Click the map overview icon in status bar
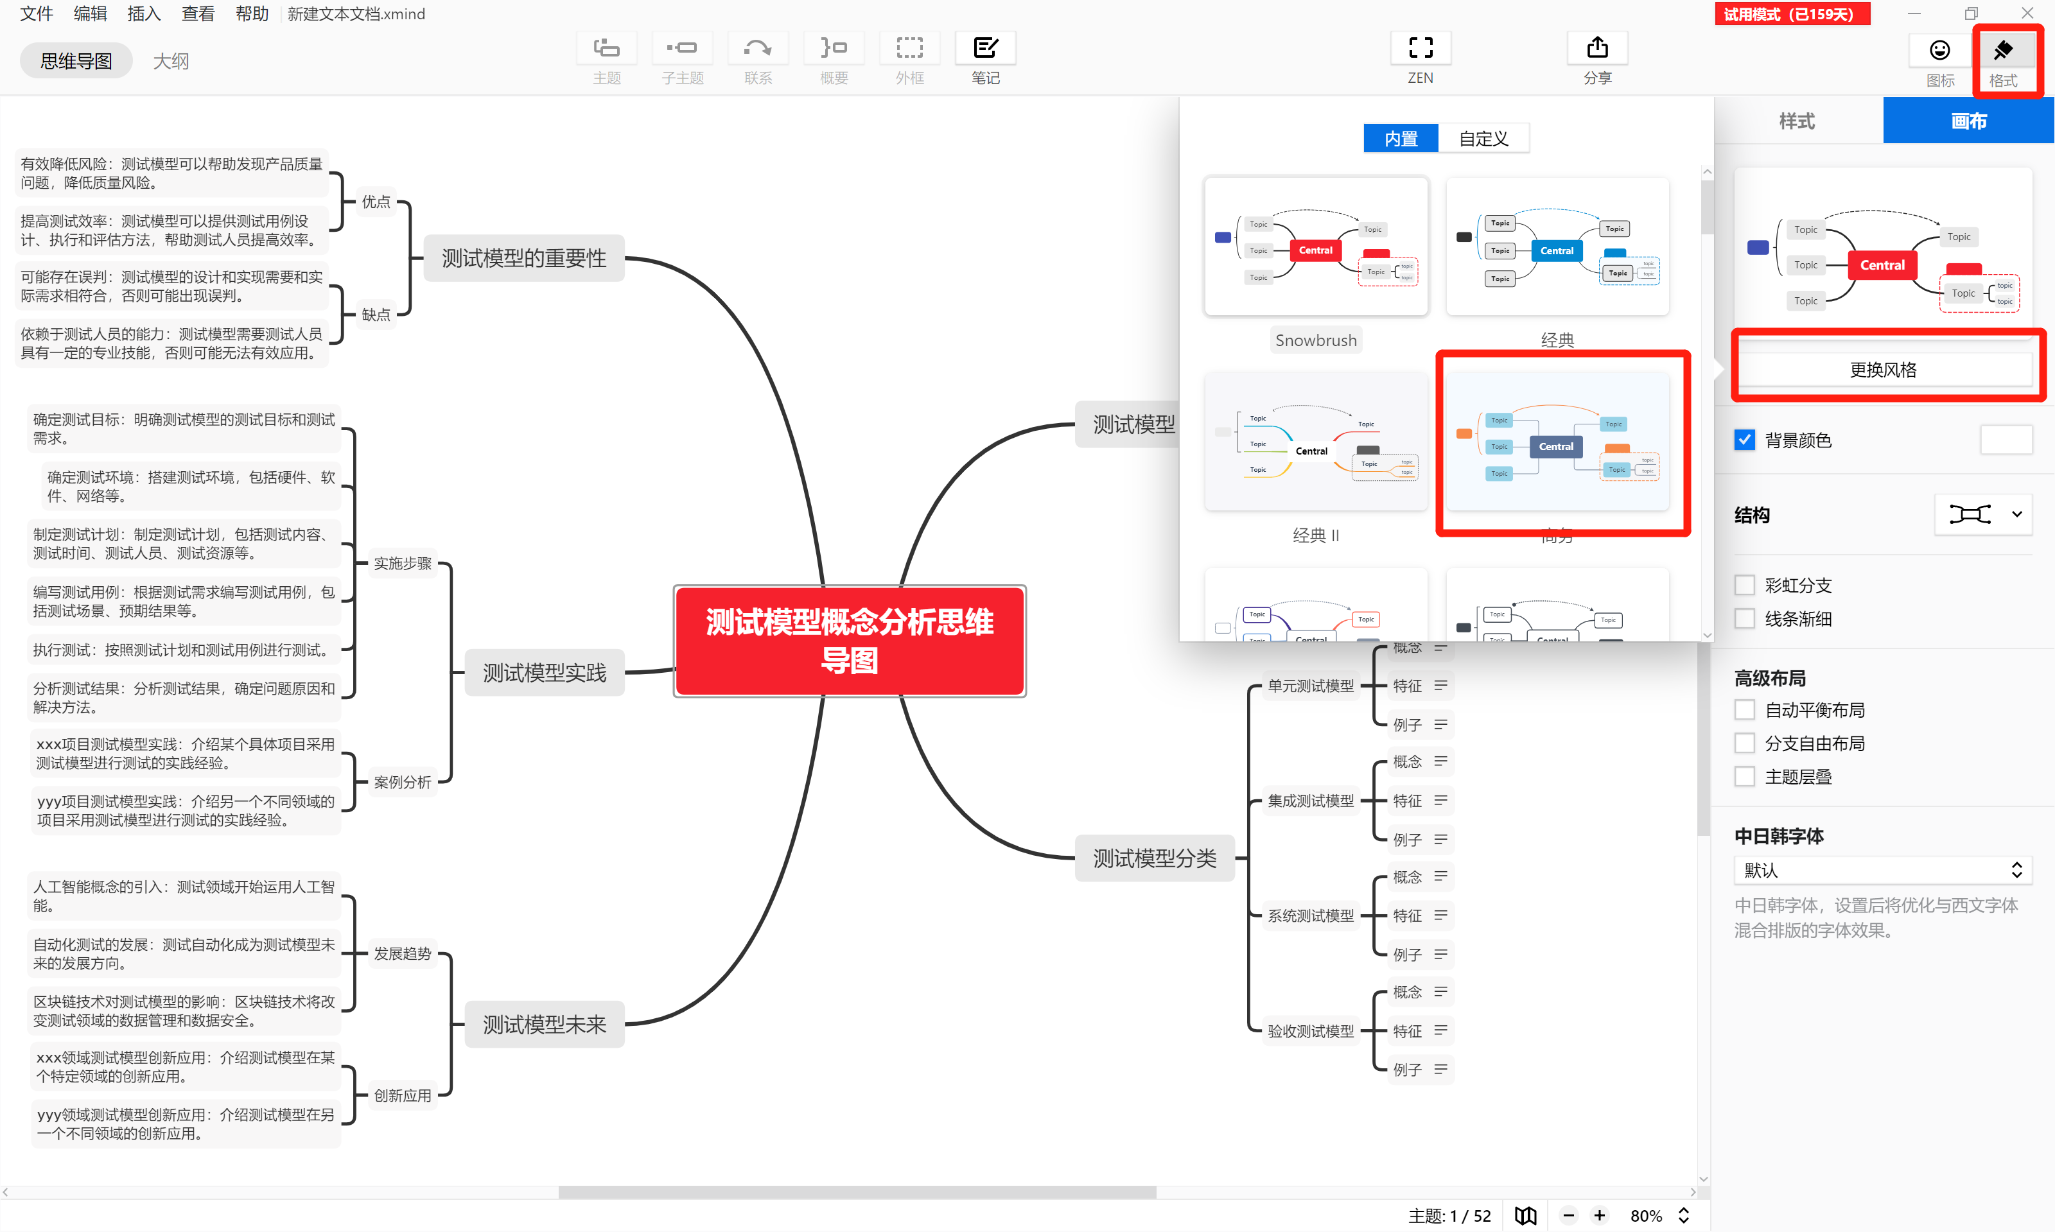 tap(1525, 1215)
